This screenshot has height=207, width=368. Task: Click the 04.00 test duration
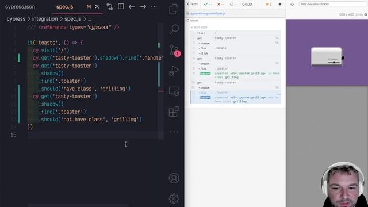[247, 4]
